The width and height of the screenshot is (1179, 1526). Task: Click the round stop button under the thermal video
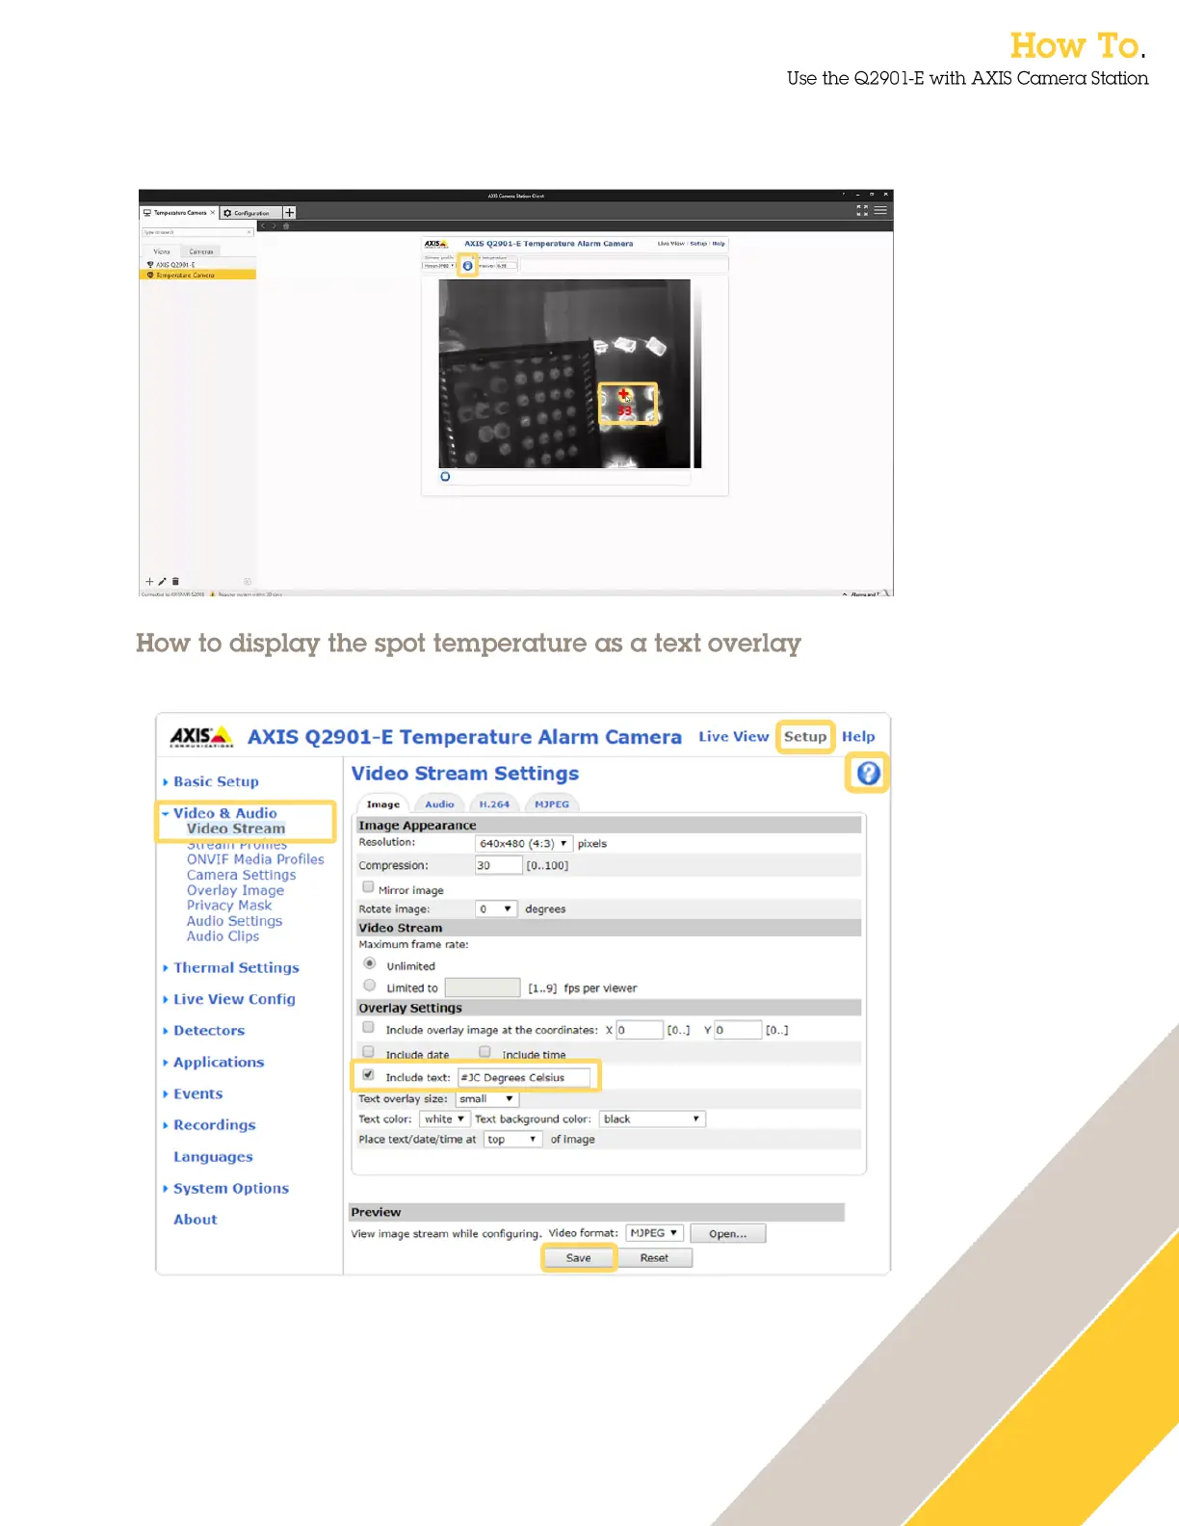[445, 476]
